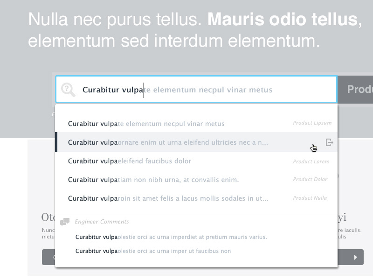Viewport: 373px width, 280px height.
Task: Click the Engineer Comments section heading
Action: [102, 222]
